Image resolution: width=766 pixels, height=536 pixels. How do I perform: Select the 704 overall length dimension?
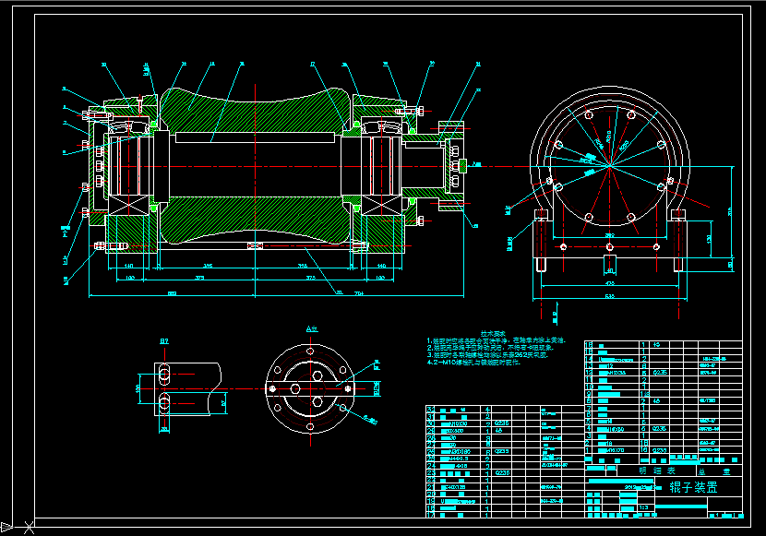click(359, 293)
